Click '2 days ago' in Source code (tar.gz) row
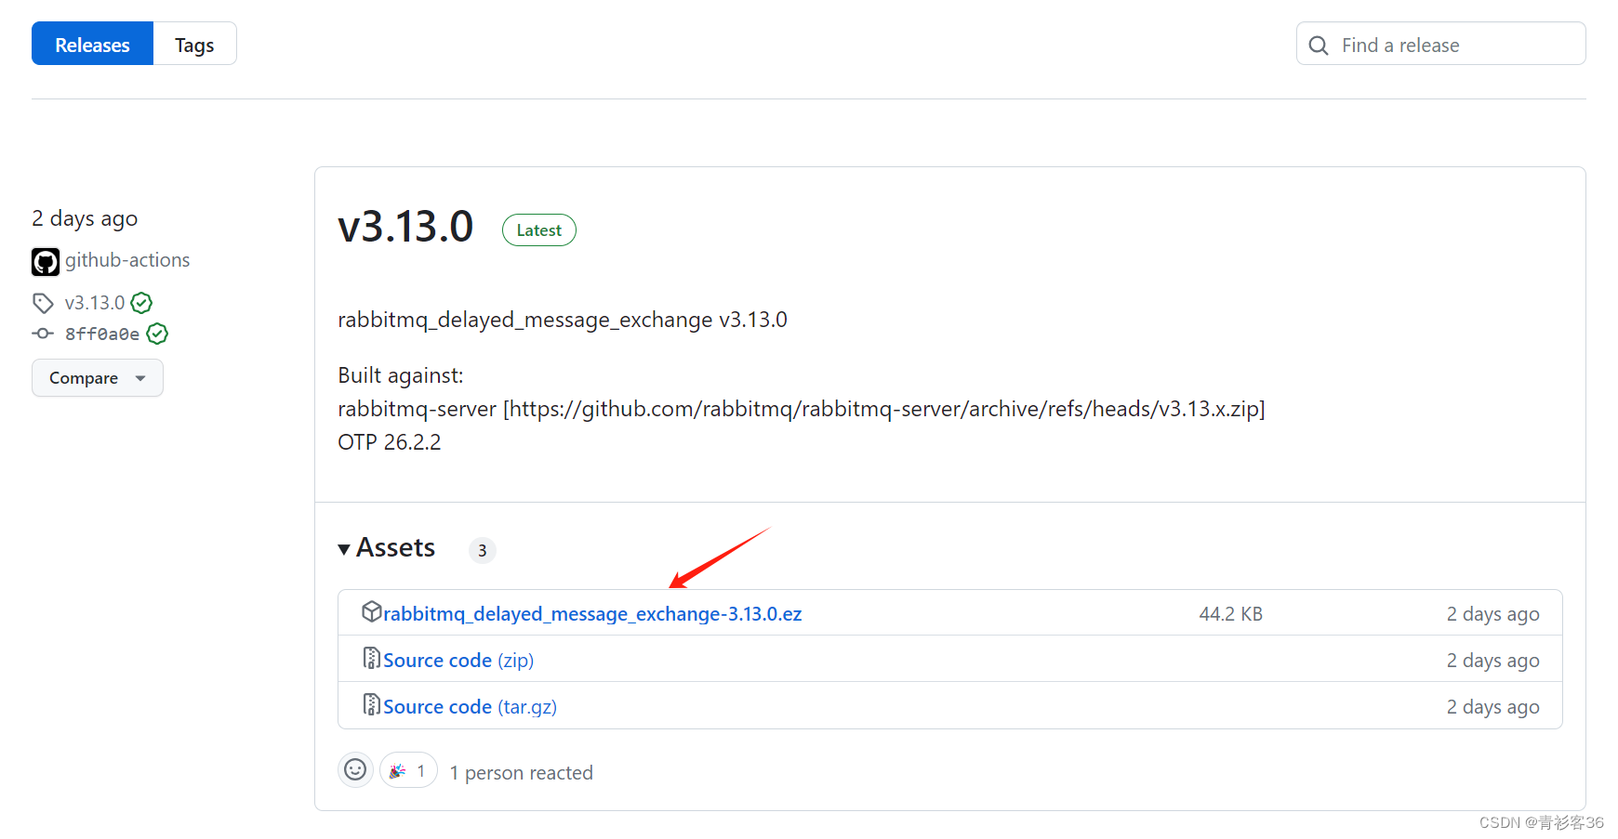Viewport: 1618px width, 839px height. (1493, 707)
